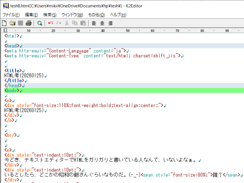This screenshot has height=183, width=244.
Task: Click the copy icon in toolbar
Action: [x=75, y=23]
